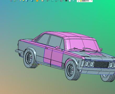Image resolution: width=115 pixels, height=94 pixels.
Task: Select the driver-side mirror on the door
Action: tap(58, 48)
